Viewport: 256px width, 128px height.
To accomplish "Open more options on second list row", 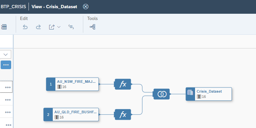I will coord(8,100).
